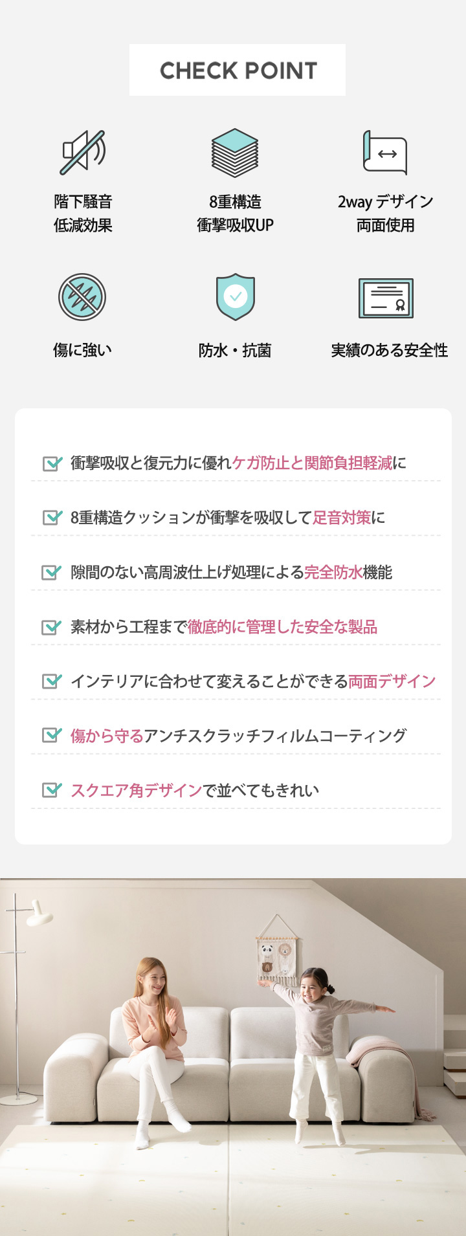Toggle checkbox beside 完全防水機能 line
466x1236 pixels.
click(52, 572)
